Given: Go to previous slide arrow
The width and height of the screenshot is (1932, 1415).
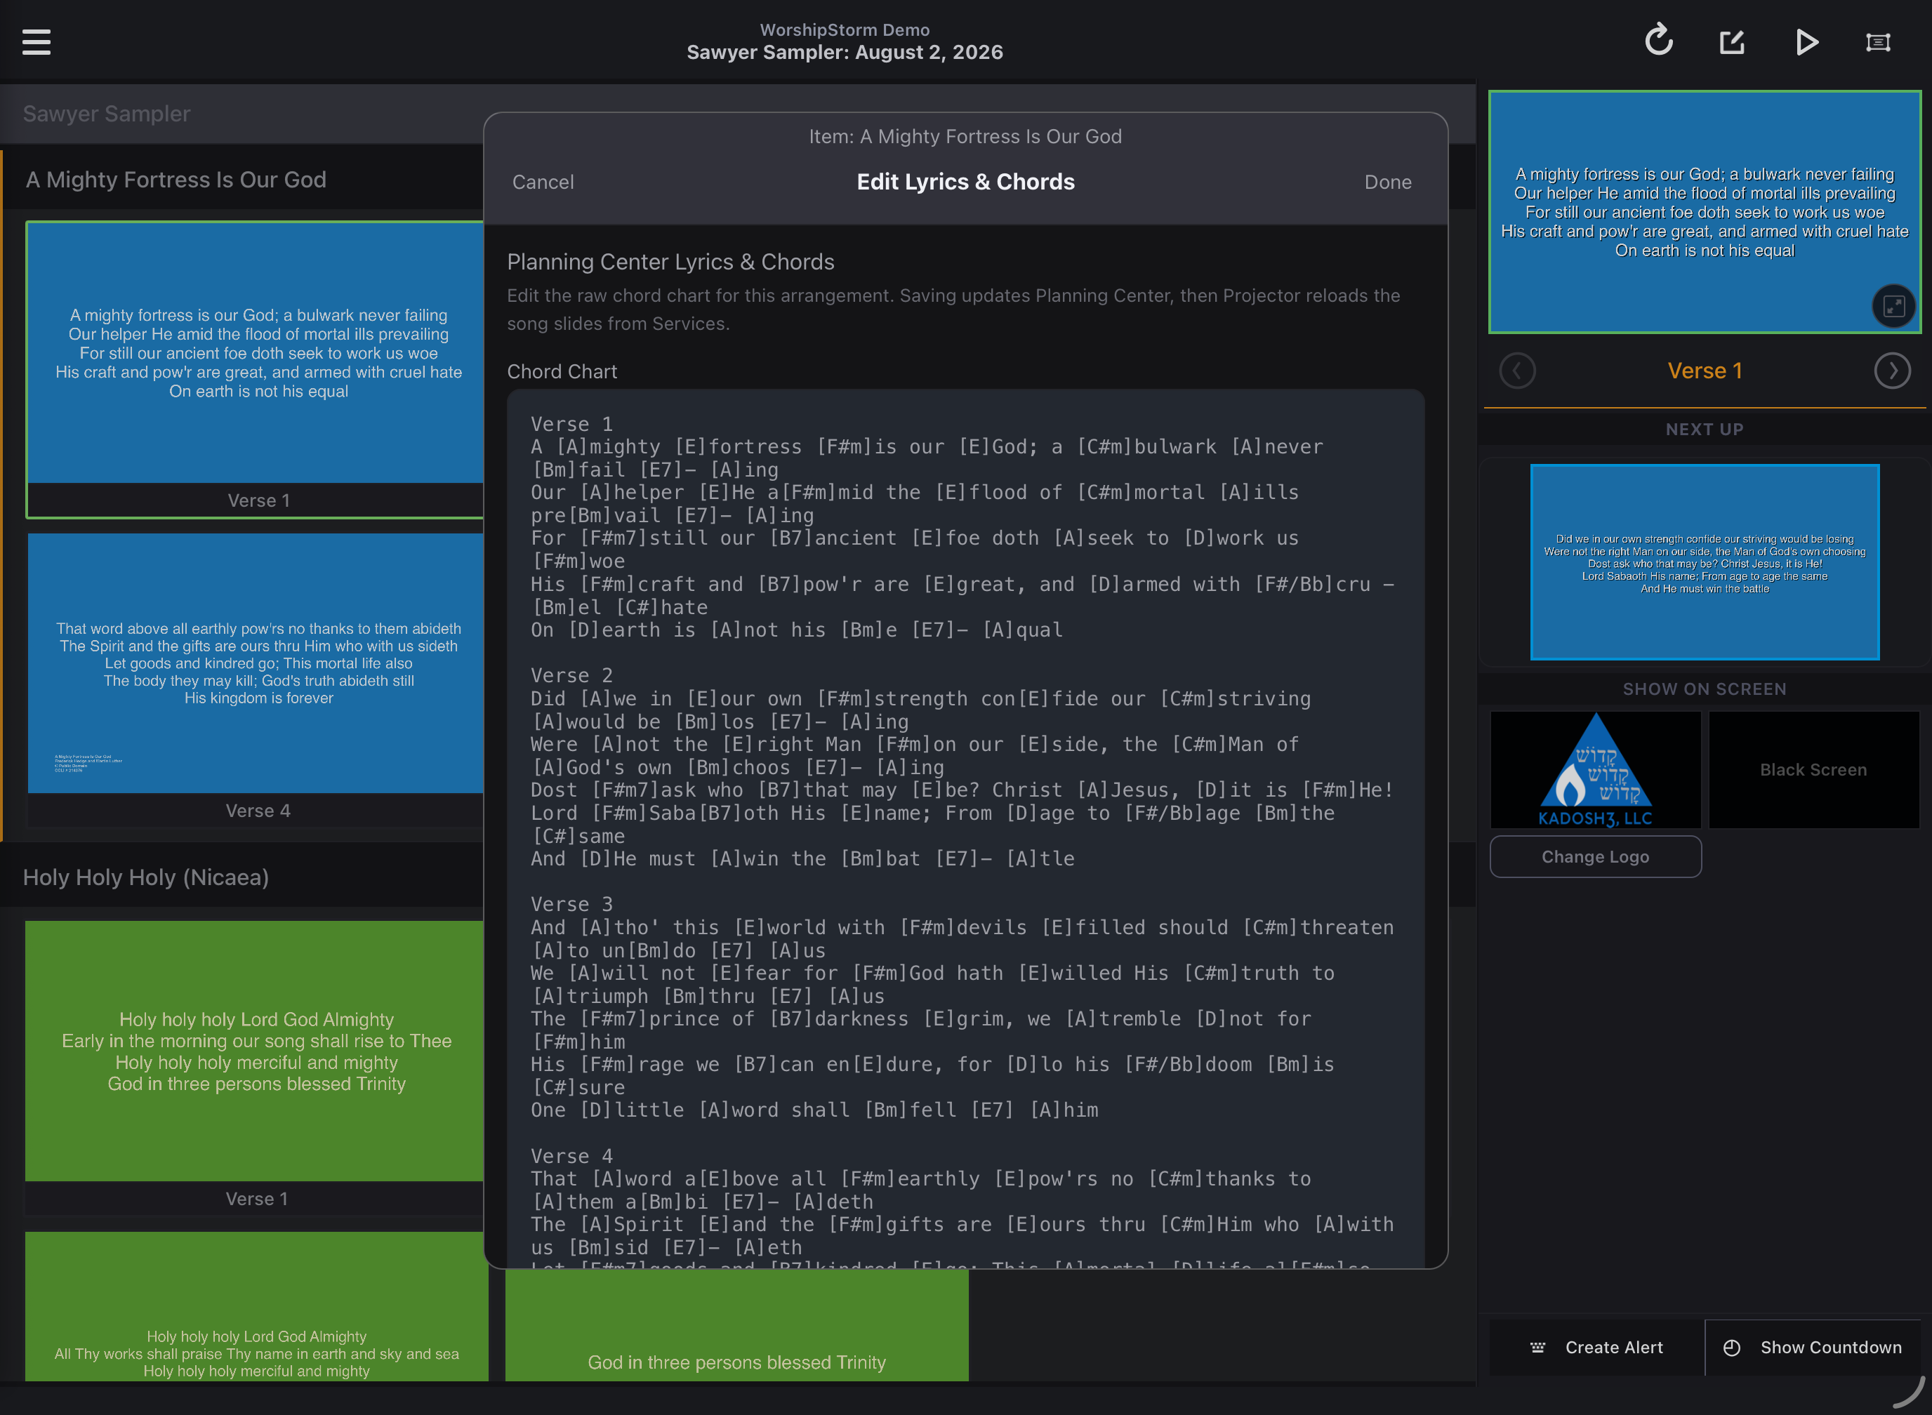Looking at the screenshot, I should pos(1517,371).
